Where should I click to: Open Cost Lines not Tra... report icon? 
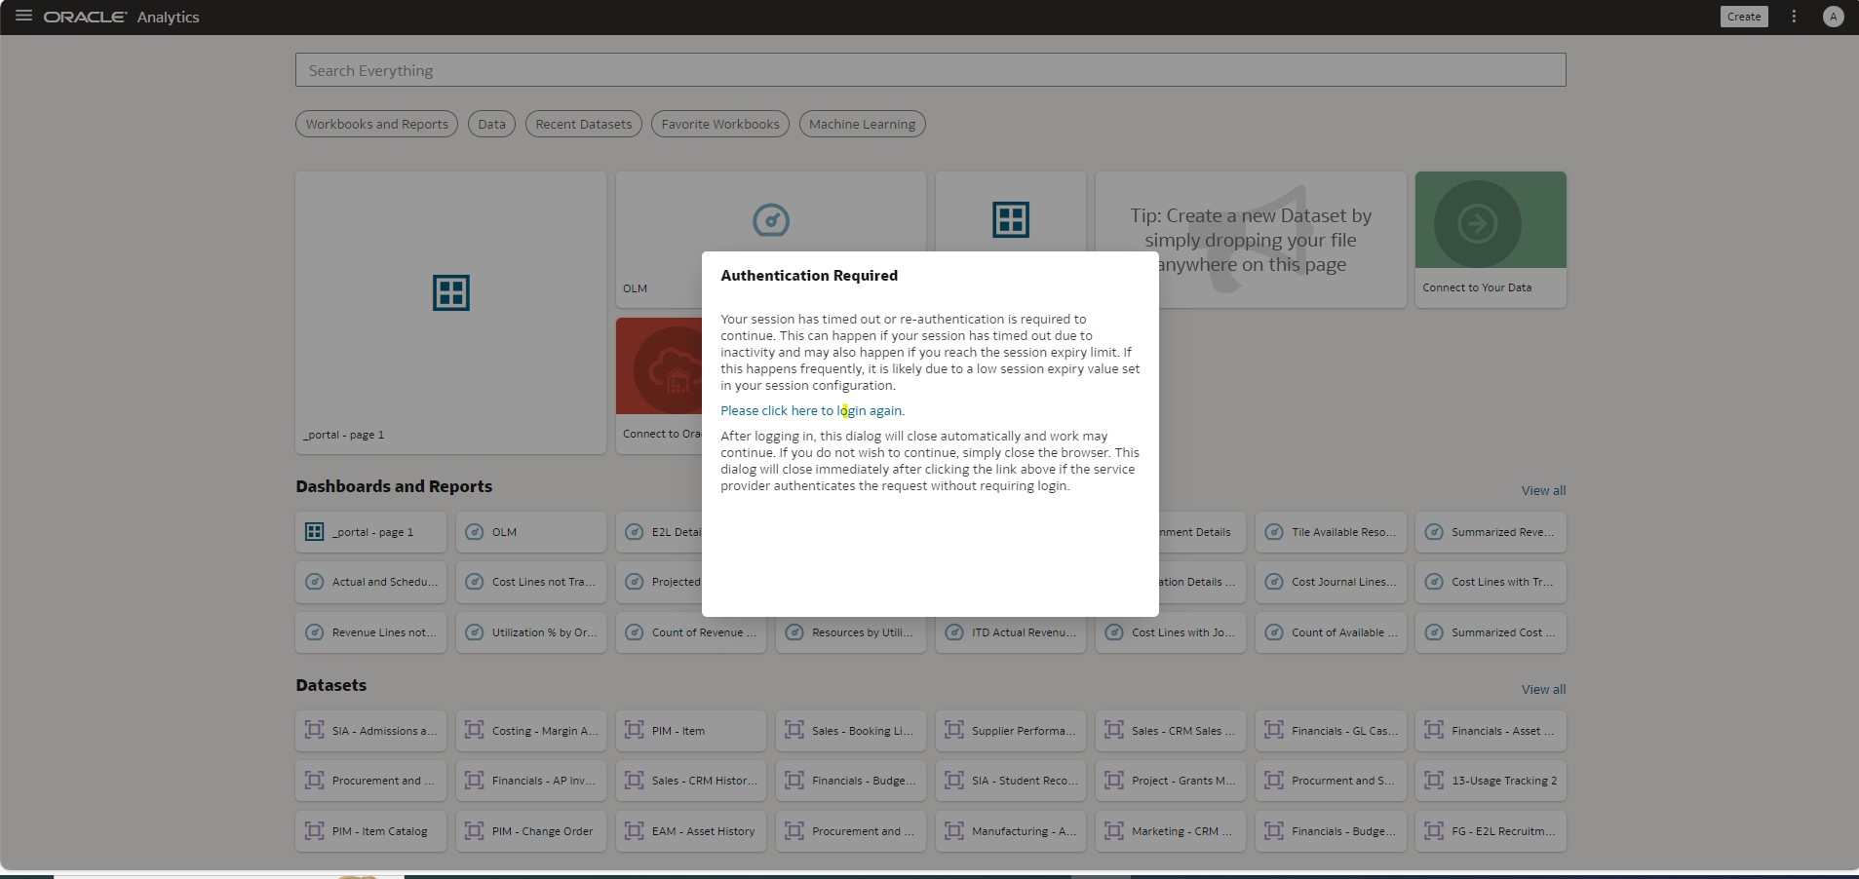click(474, 582)
